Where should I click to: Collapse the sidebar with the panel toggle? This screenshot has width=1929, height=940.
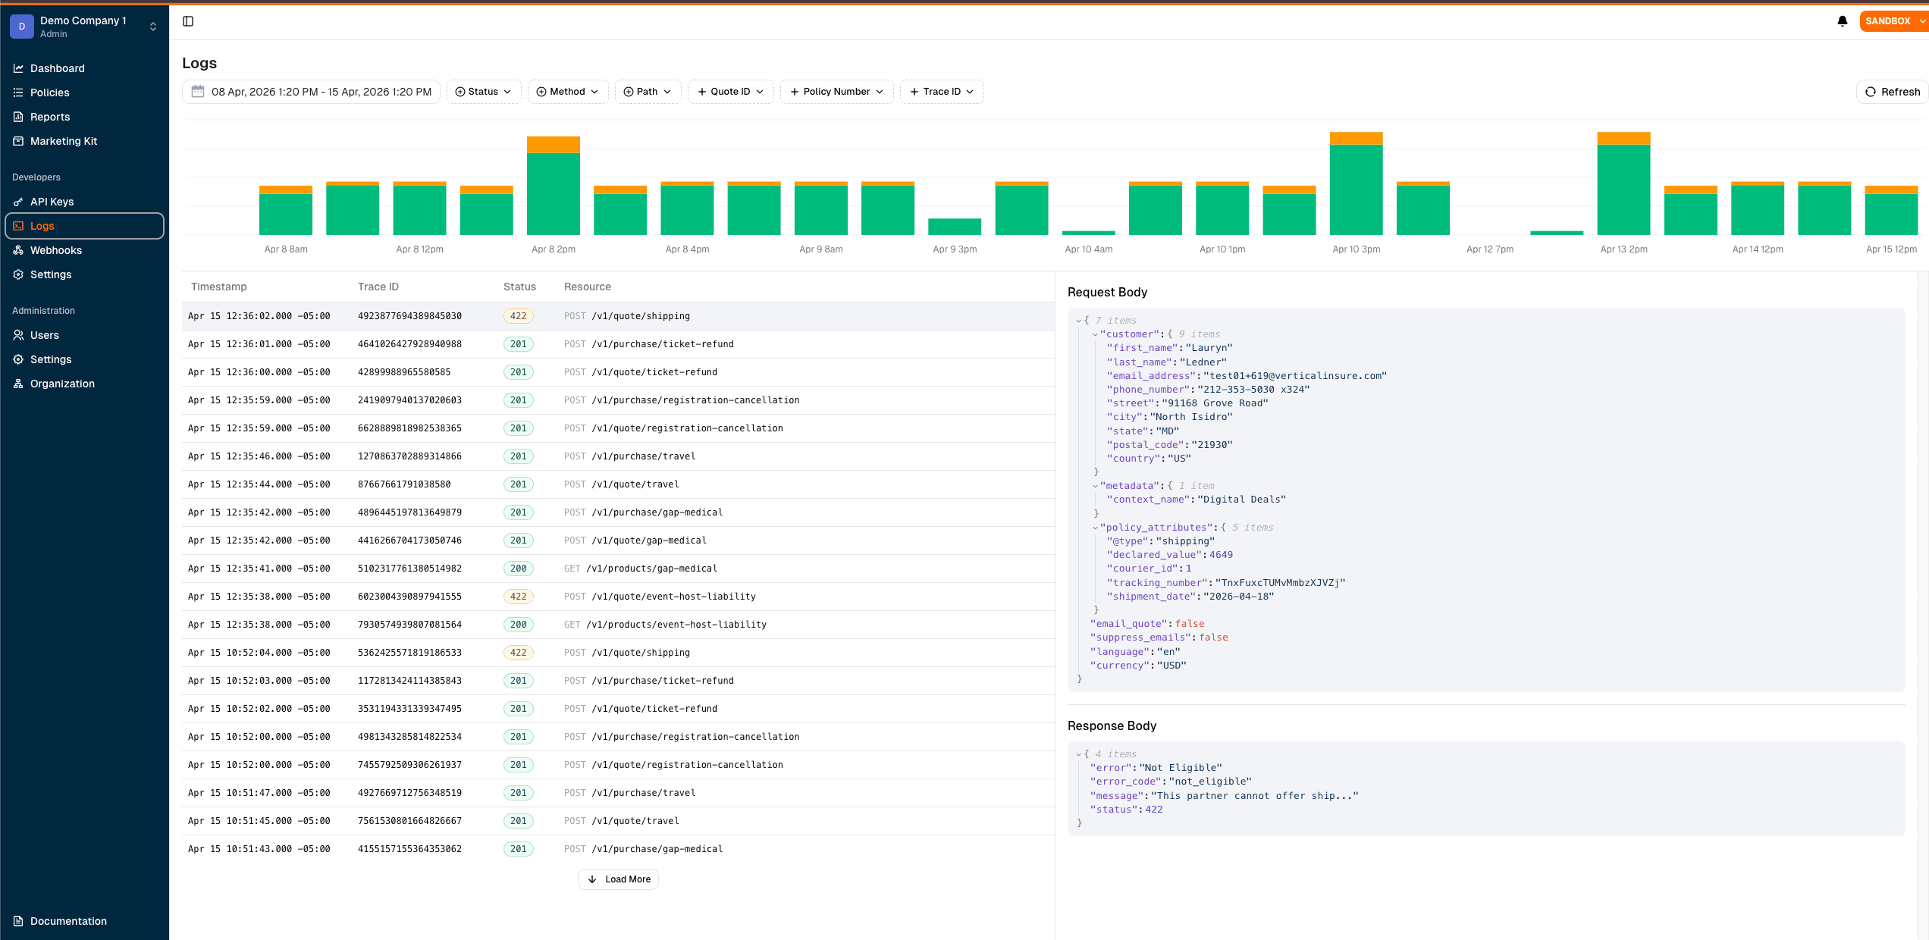[187, 20]
